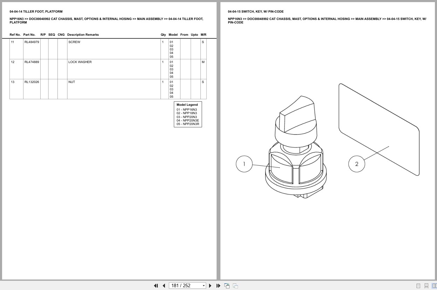Select callout bubble 1 on the diagram
The width and height of the screenshot is (437, 290).
point(244,164)
